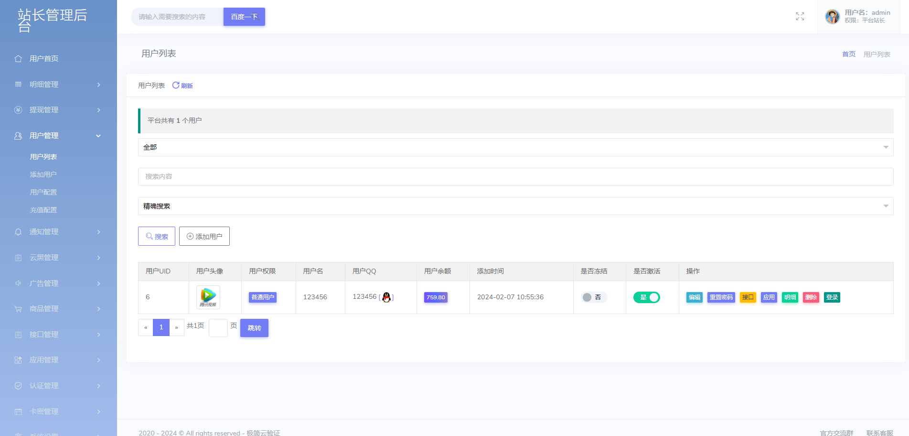Turn off the 是否激活 switch
Image resolution: width=909 pixels, height=436 pixels.
tap(647, 297)
